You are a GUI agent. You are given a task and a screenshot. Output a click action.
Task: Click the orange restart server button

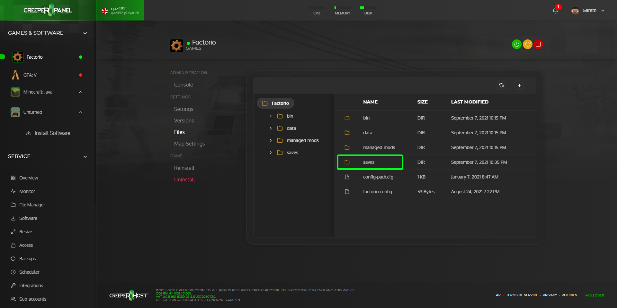pos(527,44)
